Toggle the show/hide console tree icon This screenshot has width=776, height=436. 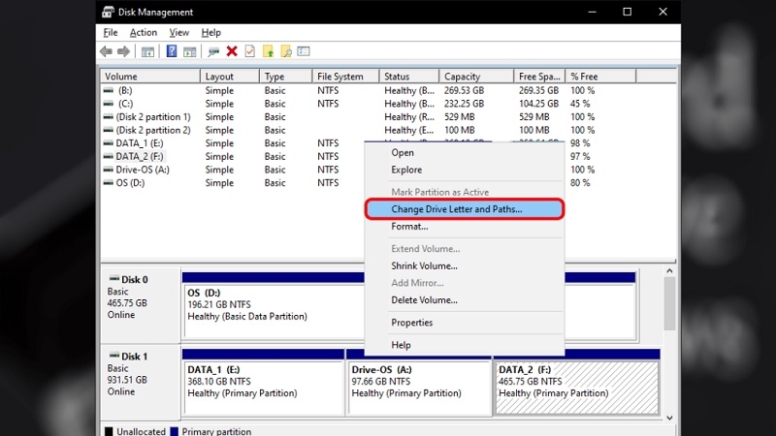pos(147,51)
